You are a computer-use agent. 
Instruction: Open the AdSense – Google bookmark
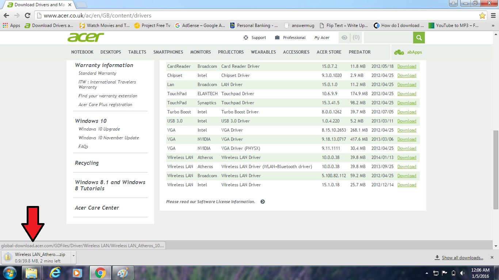tap(200, 26)
